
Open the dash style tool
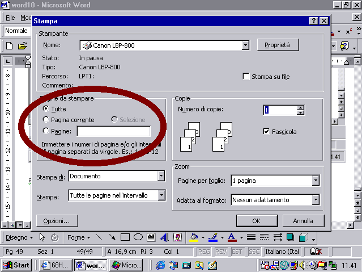click(264, 237)
